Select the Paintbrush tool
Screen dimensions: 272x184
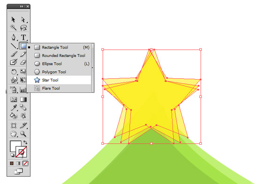click(14, 54)
